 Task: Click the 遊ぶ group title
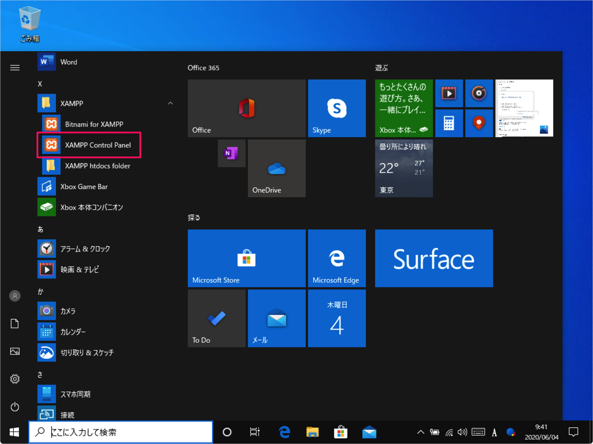point(382,68)
